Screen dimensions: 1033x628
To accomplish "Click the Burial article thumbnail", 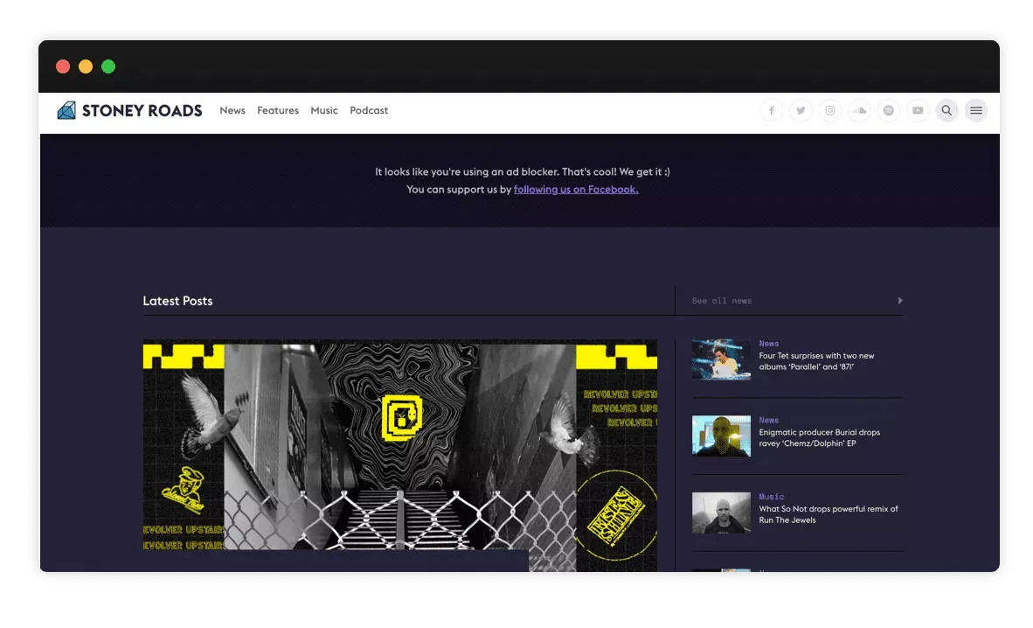I will click(x=721, y=436).
